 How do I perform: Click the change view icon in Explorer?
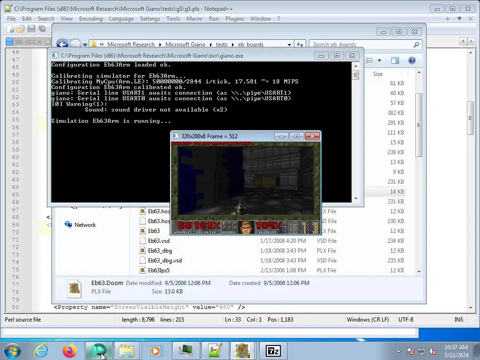pos(369,60)
